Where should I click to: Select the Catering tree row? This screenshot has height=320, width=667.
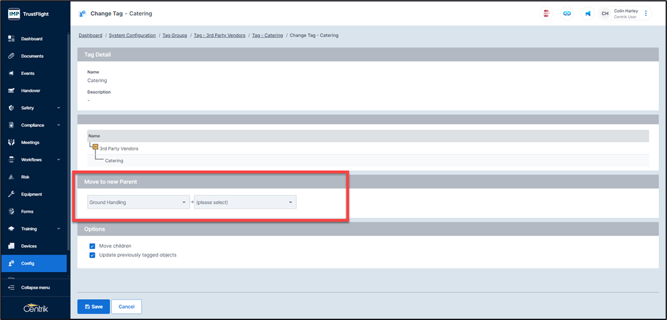368,161
